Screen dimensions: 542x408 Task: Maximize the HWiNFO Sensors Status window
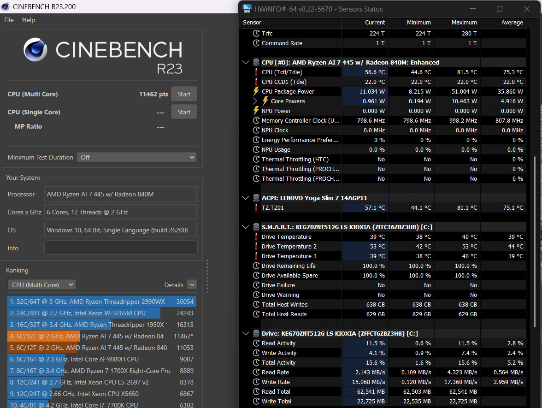[500, 9]
